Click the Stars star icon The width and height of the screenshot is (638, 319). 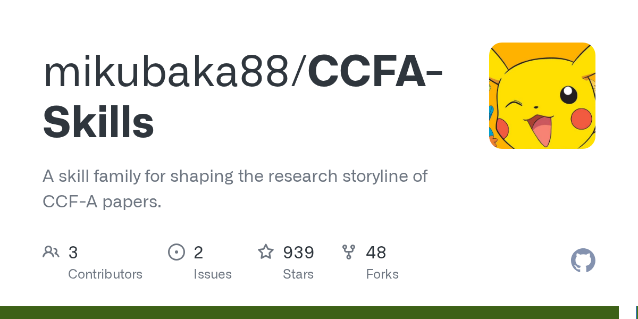coord(266,251)
